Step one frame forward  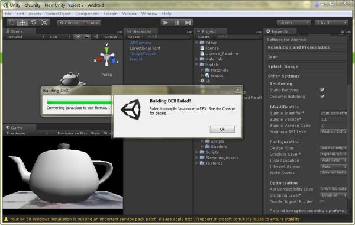click(188, 22)
